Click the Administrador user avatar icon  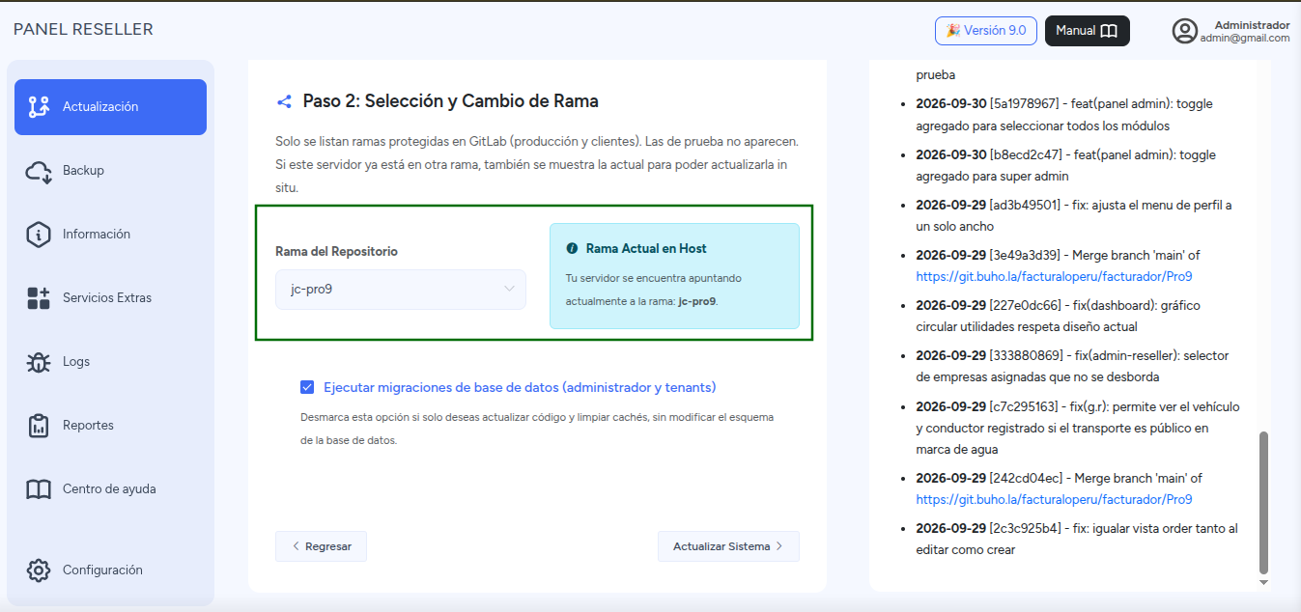pos(1185,31)
